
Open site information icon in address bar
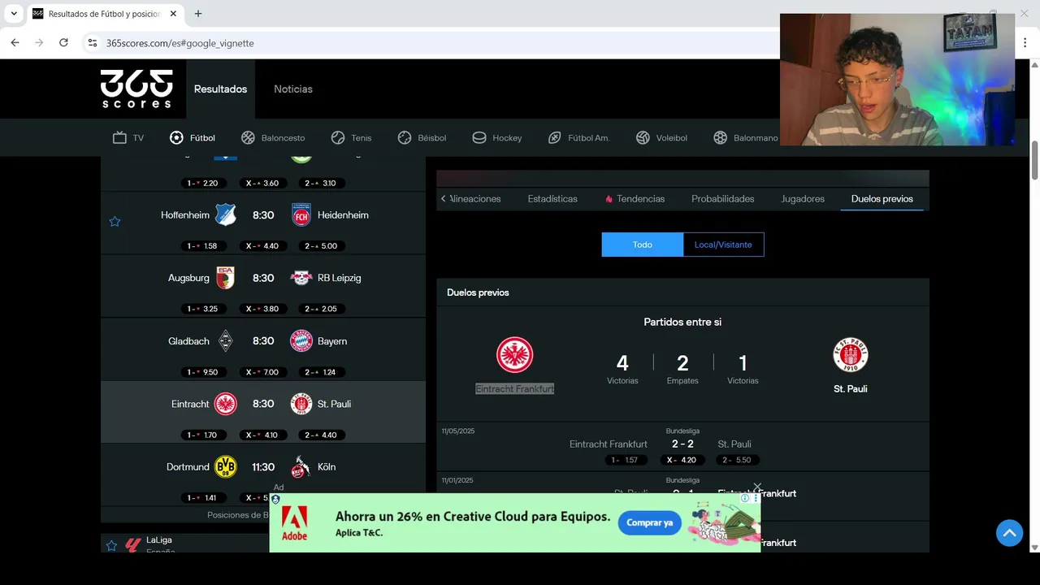pyautogui.click(x=93, y=43)
